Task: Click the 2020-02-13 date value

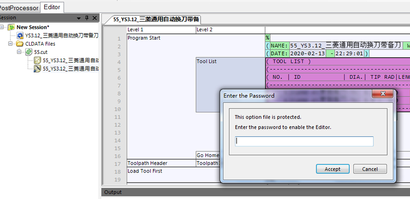Action: point(307,54)
